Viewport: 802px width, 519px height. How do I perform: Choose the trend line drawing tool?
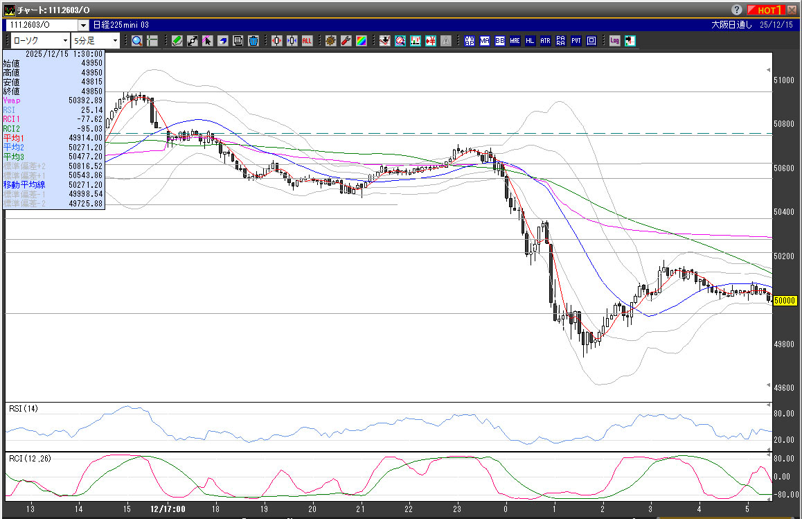tap(193, 41)
